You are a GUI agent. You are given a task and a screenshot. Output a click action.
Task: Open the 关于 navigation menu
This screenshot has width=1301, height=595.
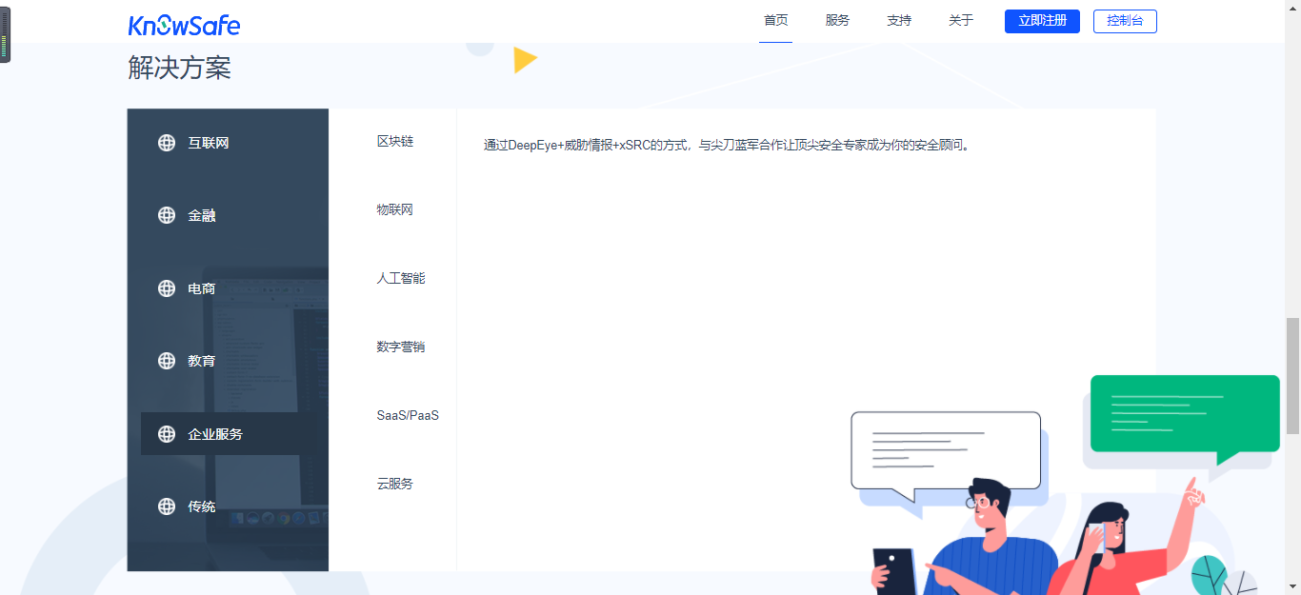click(x=961, y=20)
